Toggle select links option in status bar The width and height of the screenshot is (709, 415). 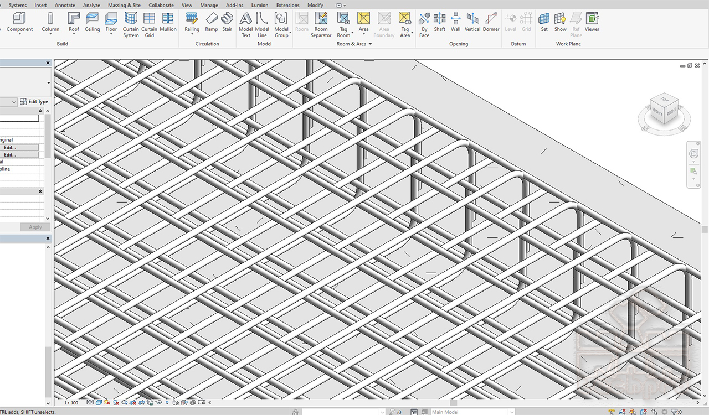click(x=612, y=412)
